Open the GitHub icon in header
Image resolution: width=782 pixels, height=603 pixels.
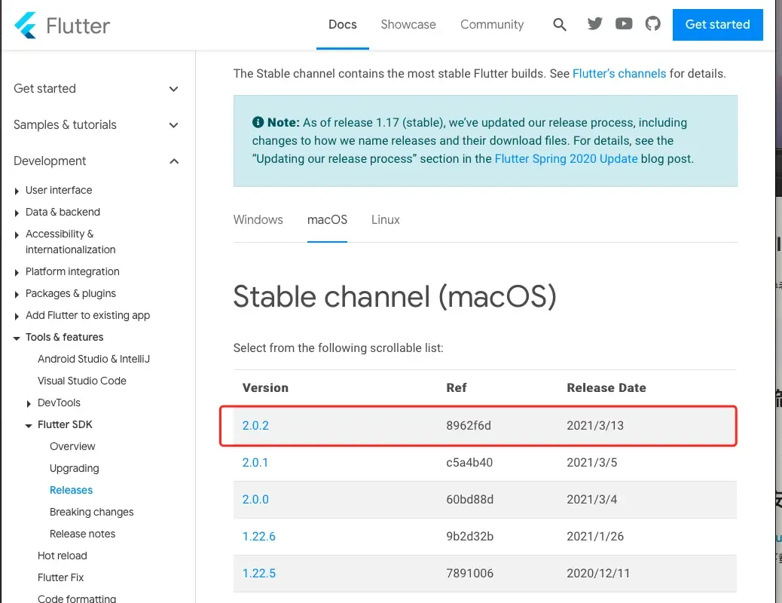[652, 24]
